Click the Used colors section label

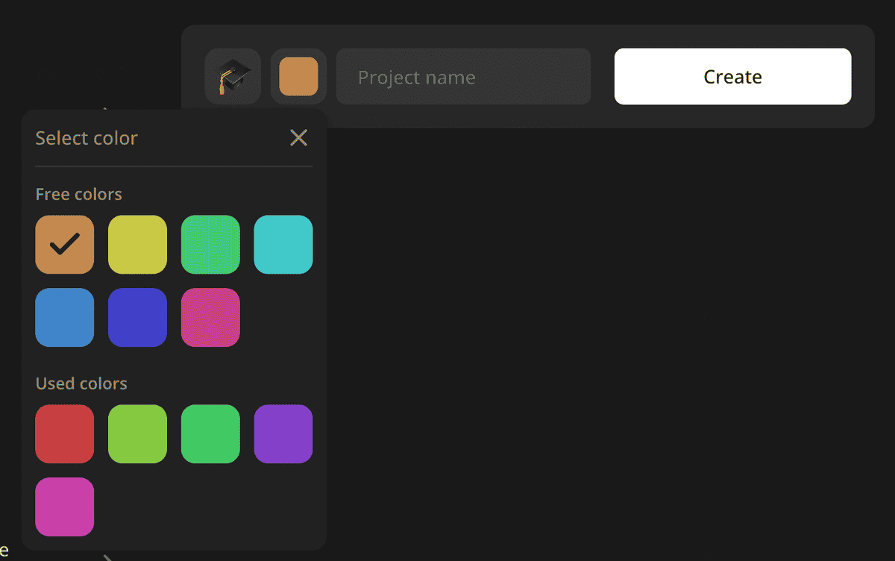coord(81,383)
